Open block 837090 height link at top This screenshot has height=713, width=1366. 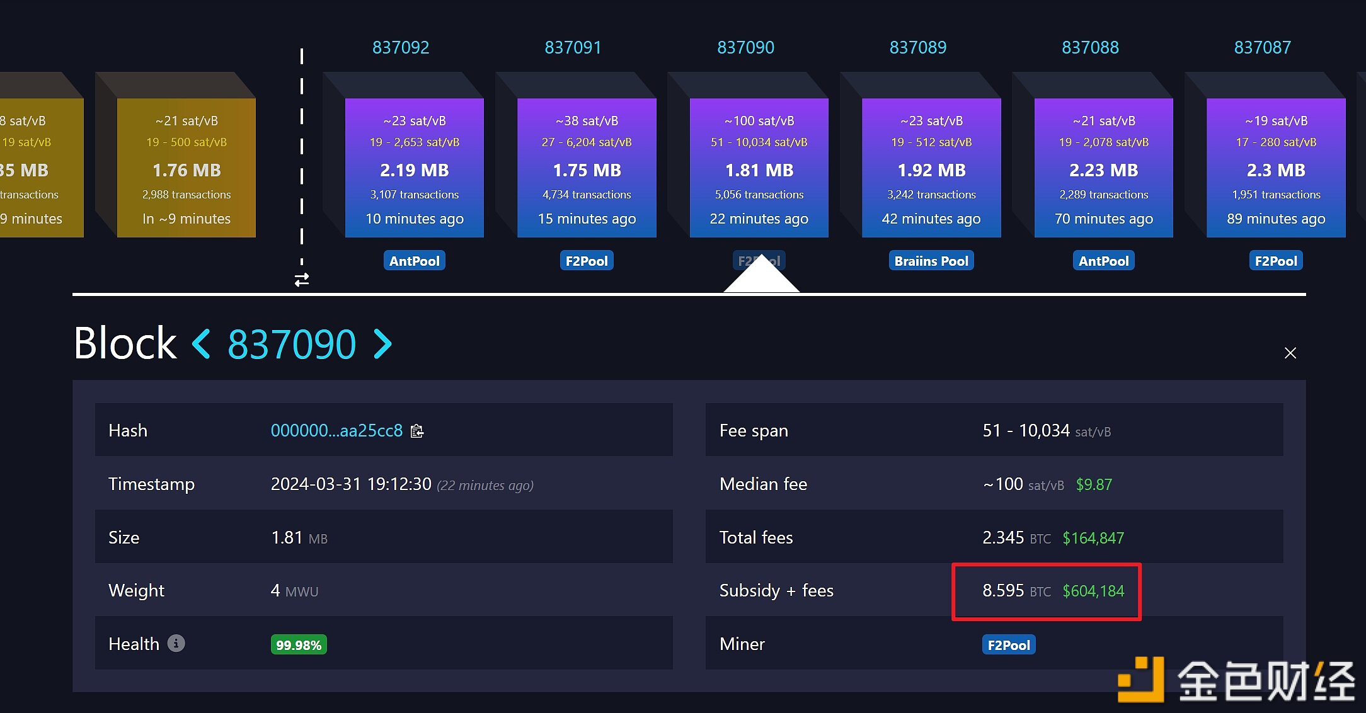745,47
